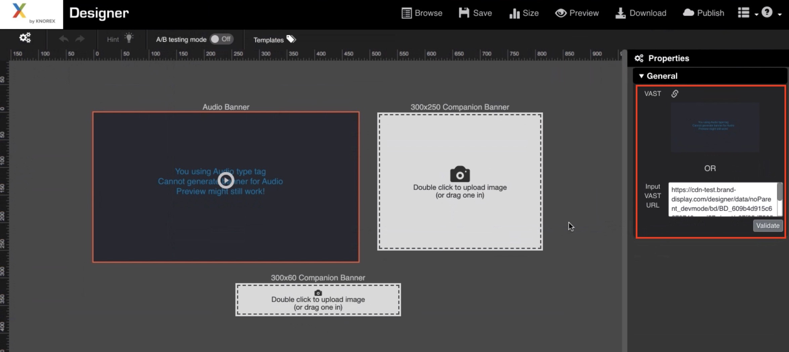789x352 pixels.
Task: Click the settings gears icon in toolbar
Action: 25,38
